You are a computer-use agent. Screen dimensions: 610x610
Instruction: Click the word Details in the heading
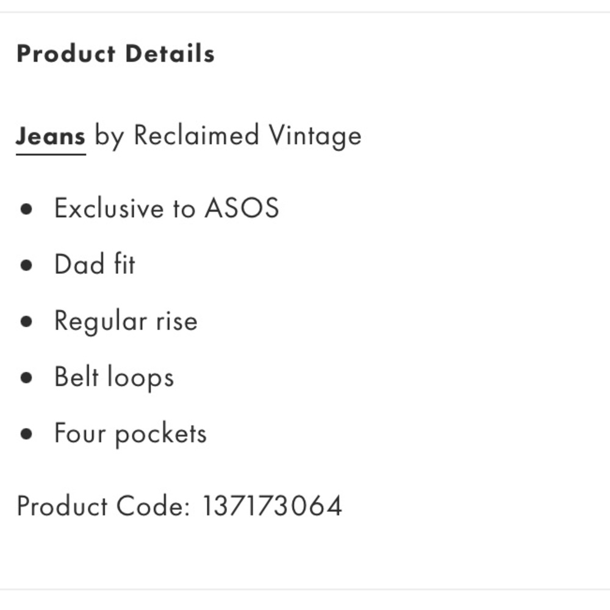click(170, 54)
